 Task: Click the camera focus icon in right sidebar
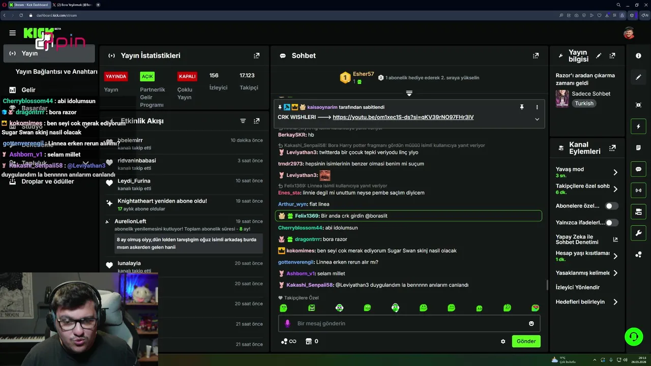coord(638,105)
